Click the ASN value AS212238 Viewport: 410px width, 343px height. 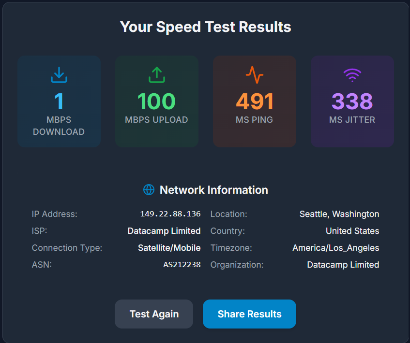click(182, 265)
